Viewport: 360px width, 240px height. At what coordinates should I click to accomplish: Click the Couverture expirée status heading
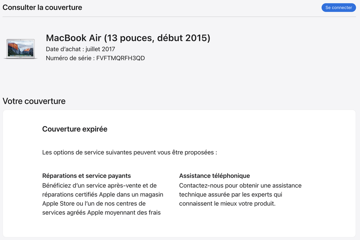point(75,129)
